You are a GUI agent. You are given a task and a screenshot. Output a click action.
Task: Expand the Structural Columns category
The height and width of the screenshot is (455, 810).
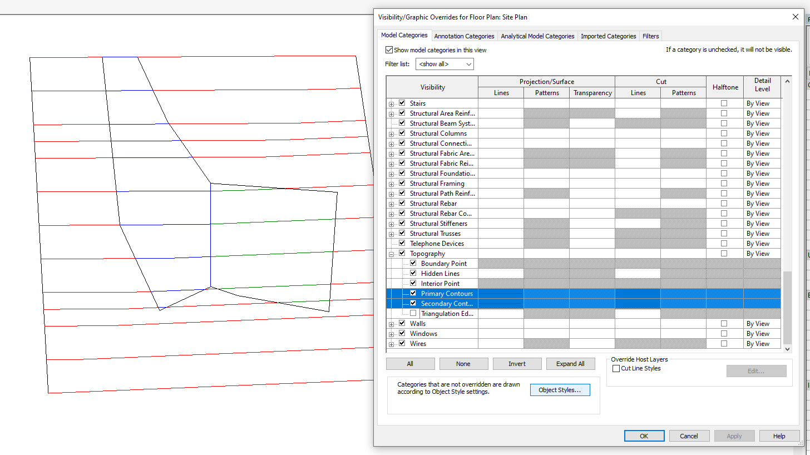pyautogui.click(x=391, y=134)
